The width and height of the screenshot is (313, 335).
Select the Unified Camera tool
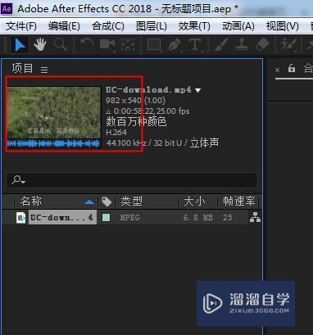[x=107, y=45]
